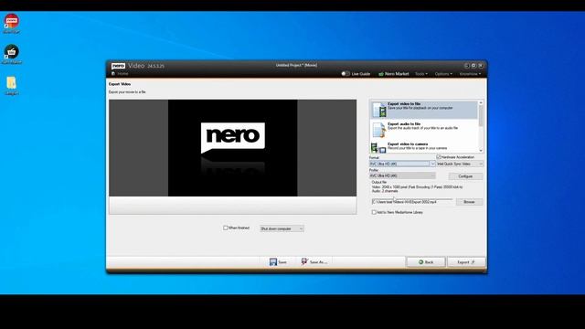Select the Export video to file option
Image resolution: width=585 pixels, height=329 pixels.
[424, 110]
